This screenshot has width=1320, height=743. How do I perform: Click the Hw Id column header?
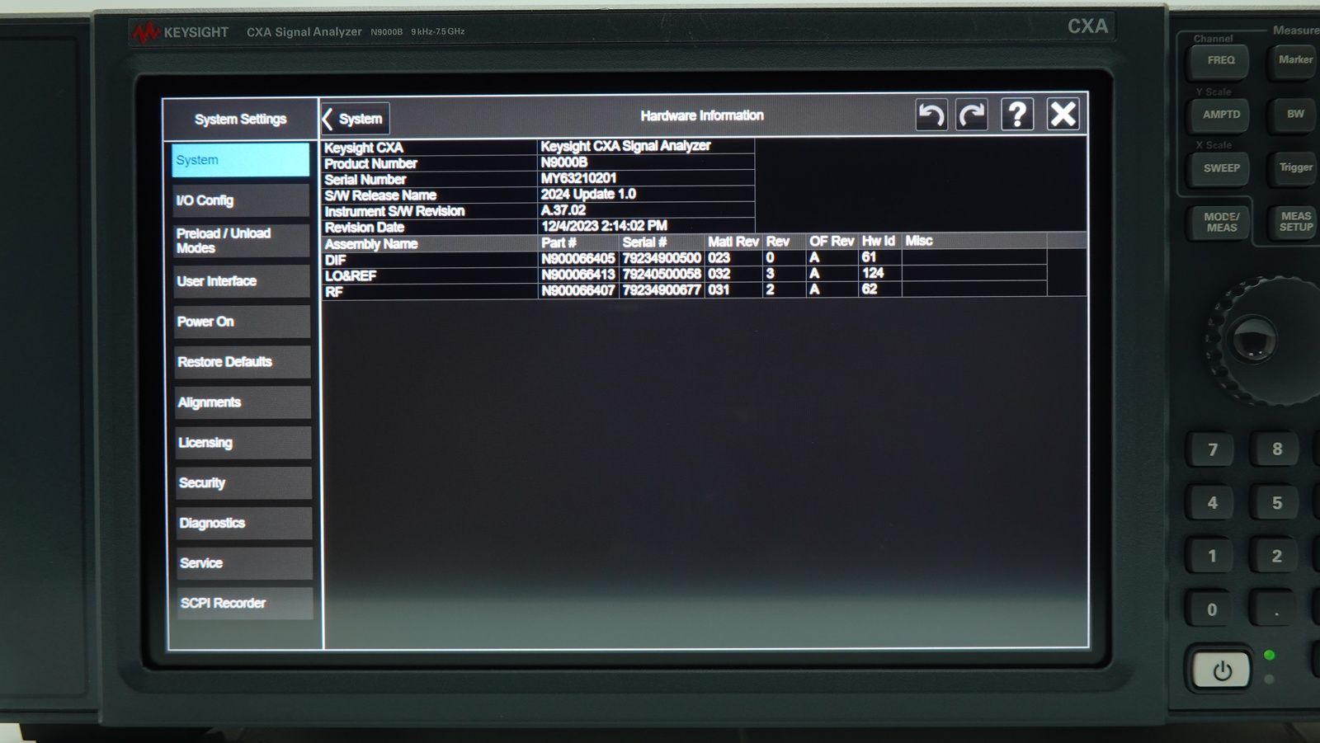pos(879,241)
